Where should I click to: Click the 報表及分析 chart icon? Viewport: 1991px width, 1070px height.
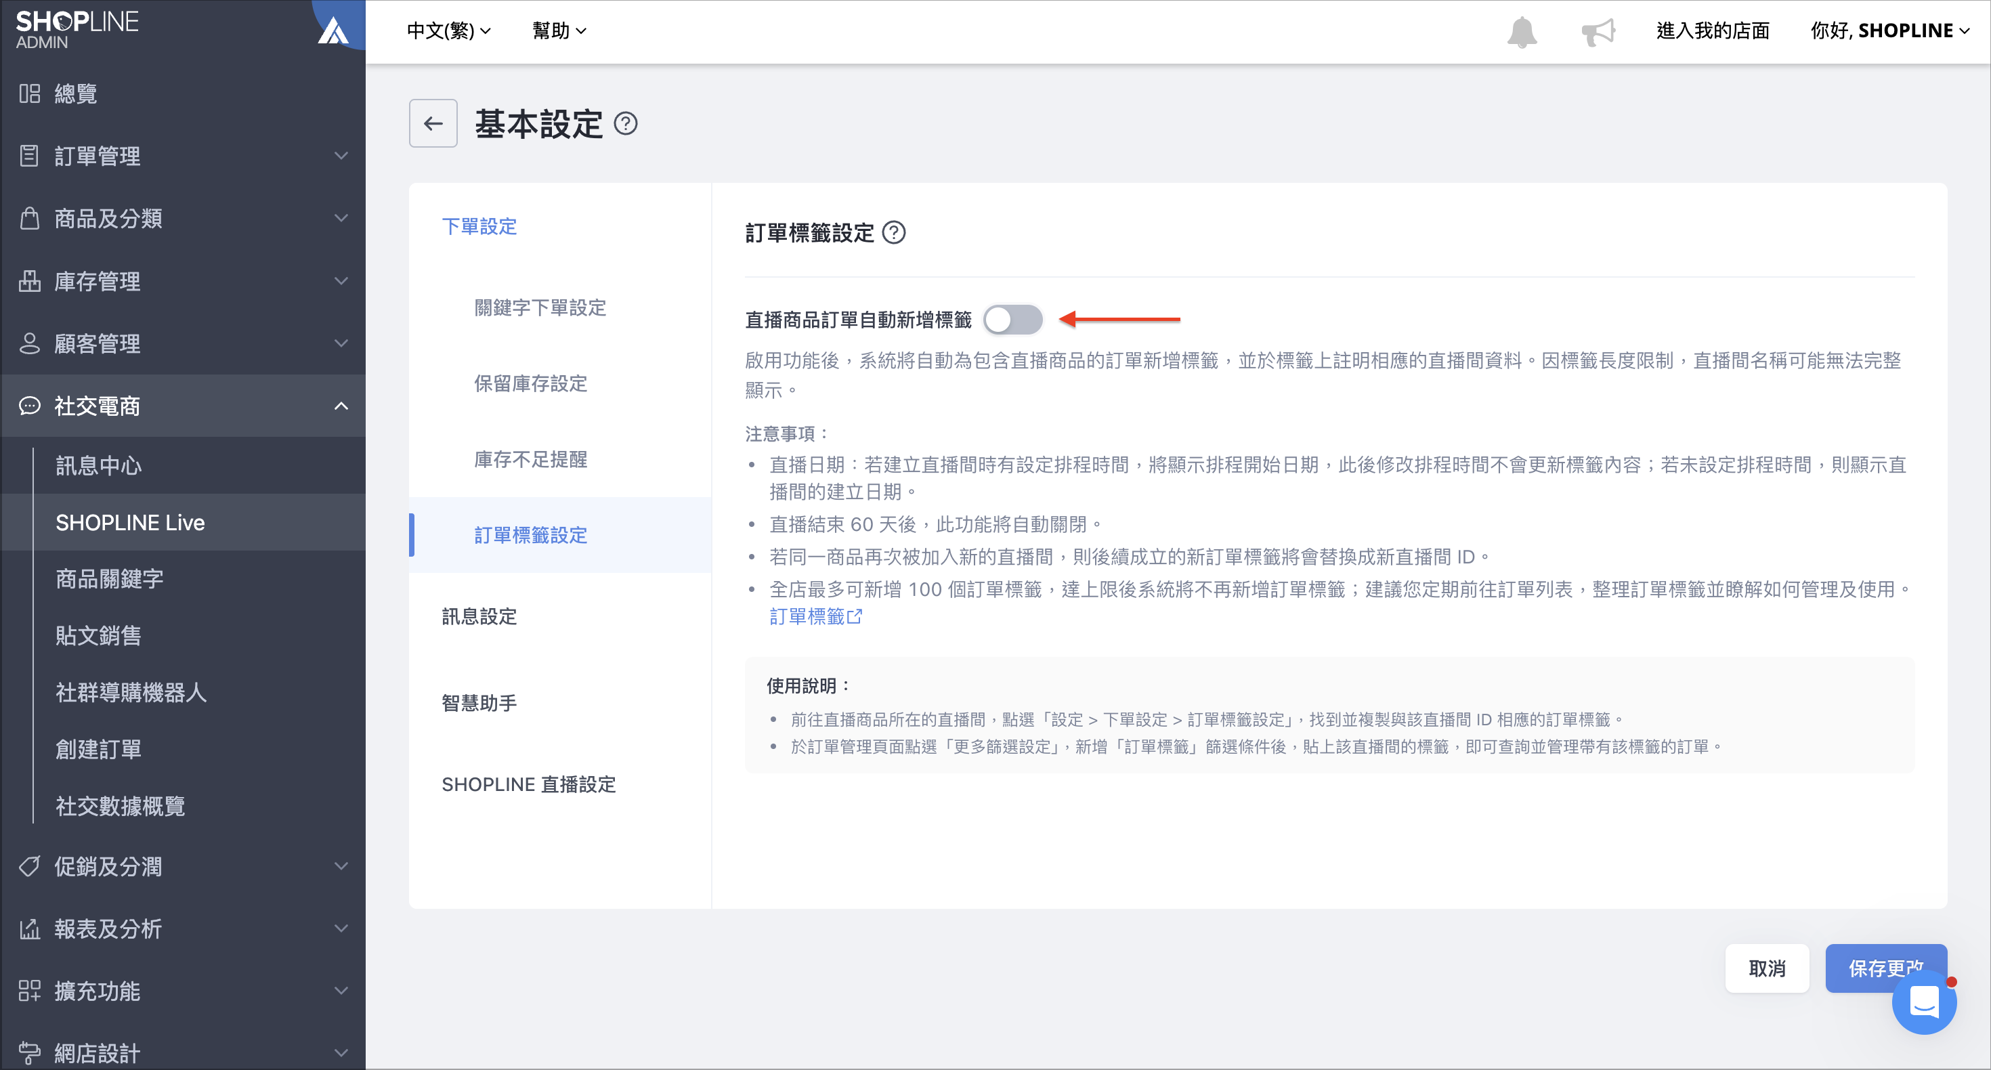point(29,928)
